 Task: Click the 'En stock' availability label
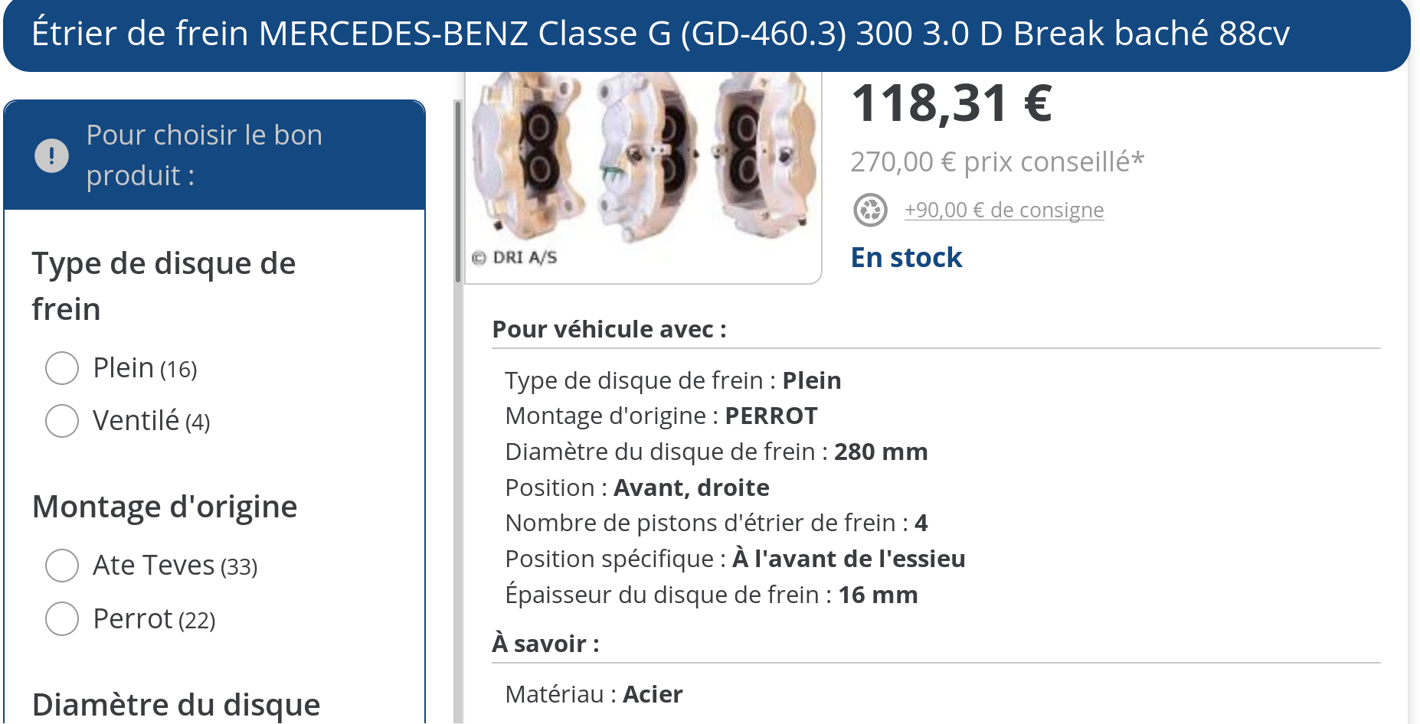click(x=906, y=258)
